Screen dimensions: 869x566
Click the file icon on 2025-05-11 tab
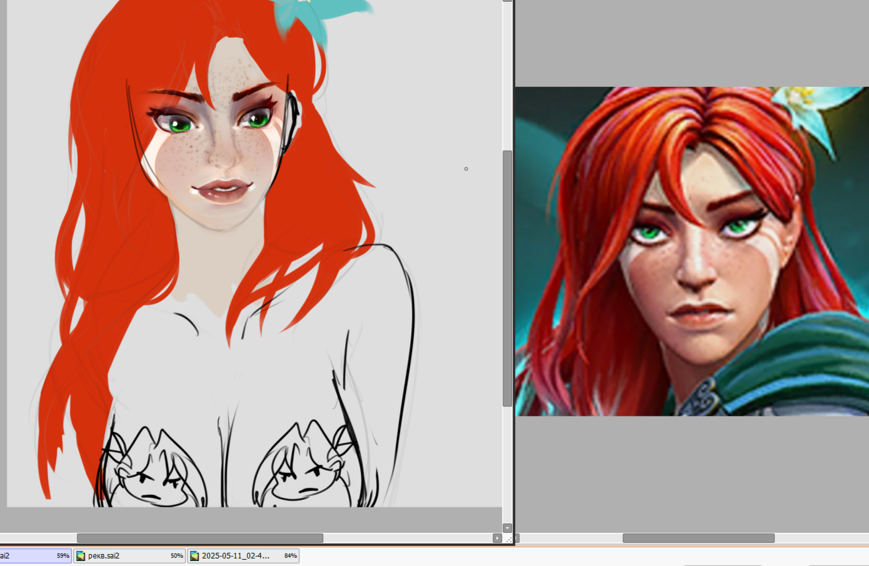pos(194,556)
